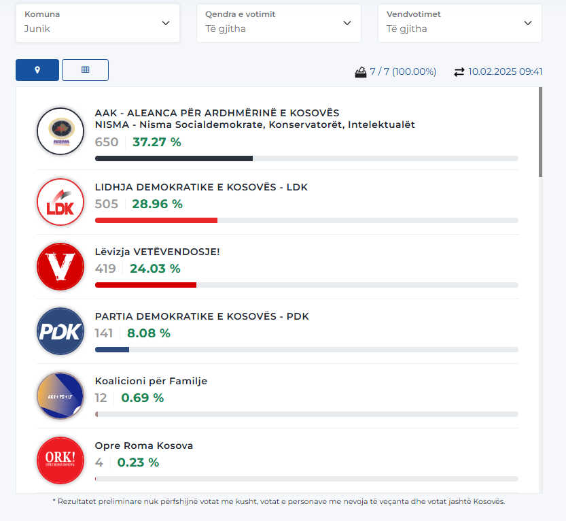Click the 28.96 % value
Screen dimensions: 566x521
click(158, 204)
